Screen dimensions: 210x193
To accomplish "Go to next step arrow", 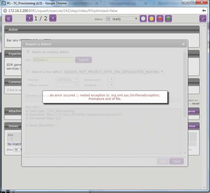I will [53, 18].
